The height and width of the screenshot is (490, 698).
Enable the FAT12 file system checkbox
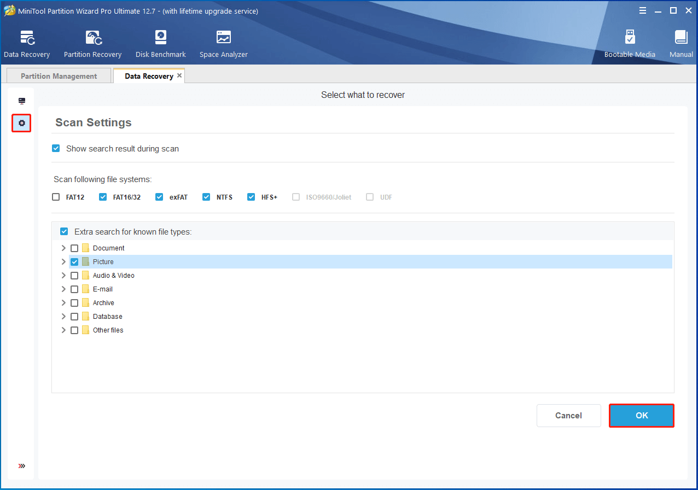[56, 197]
